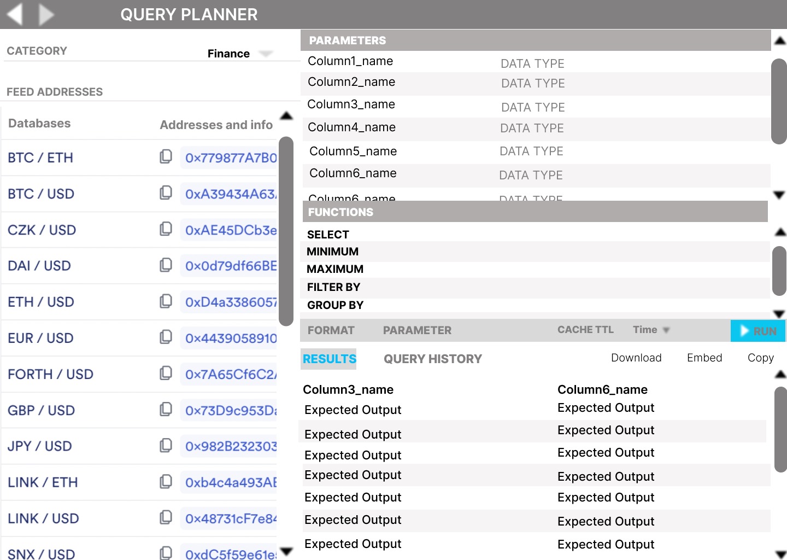Select the GROUP BY function
Viewport: 787px width, 560px height.
[335, 305]
